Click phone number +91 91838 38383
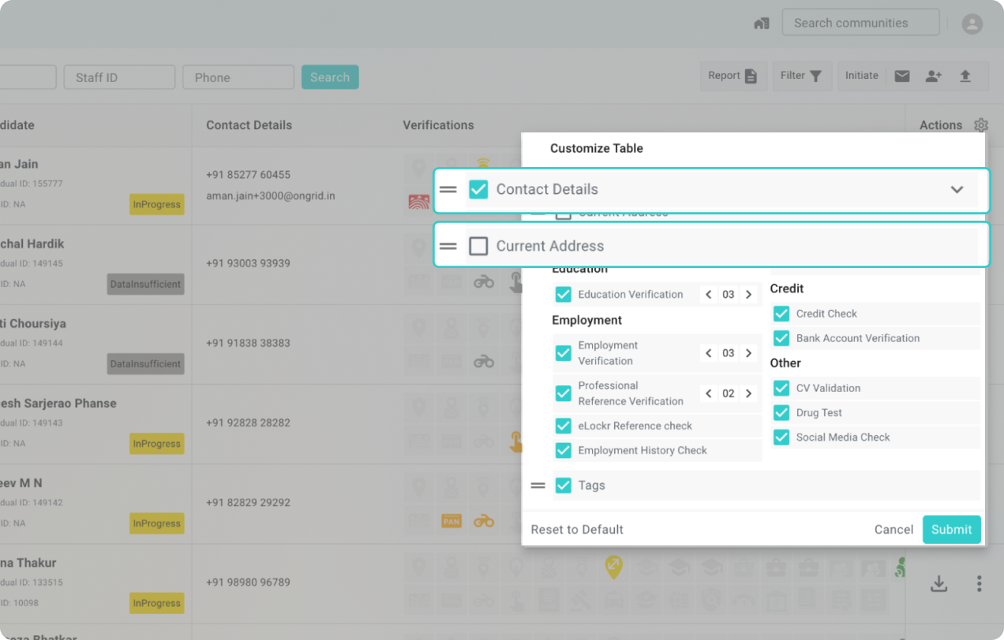The height and width of the screenshot is (640, 1004). tap(248, 343)
